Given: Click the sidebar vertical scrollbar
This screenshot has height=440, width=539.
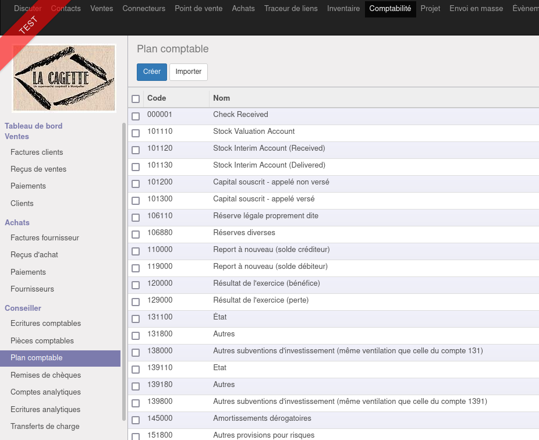Looking at the screenshot, I should tap(124, 272).
